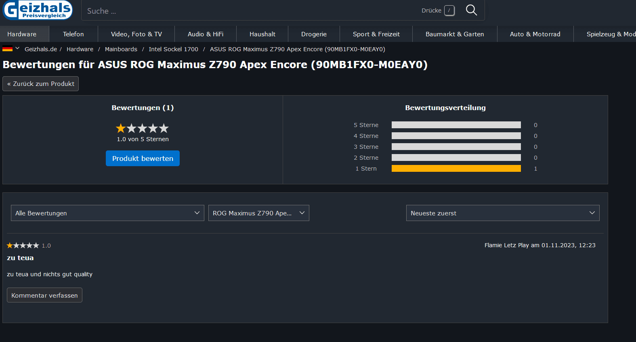Click '1.0 von 5 Sternen' text
The image size is (636, 342).
click(x=143, y=139)
